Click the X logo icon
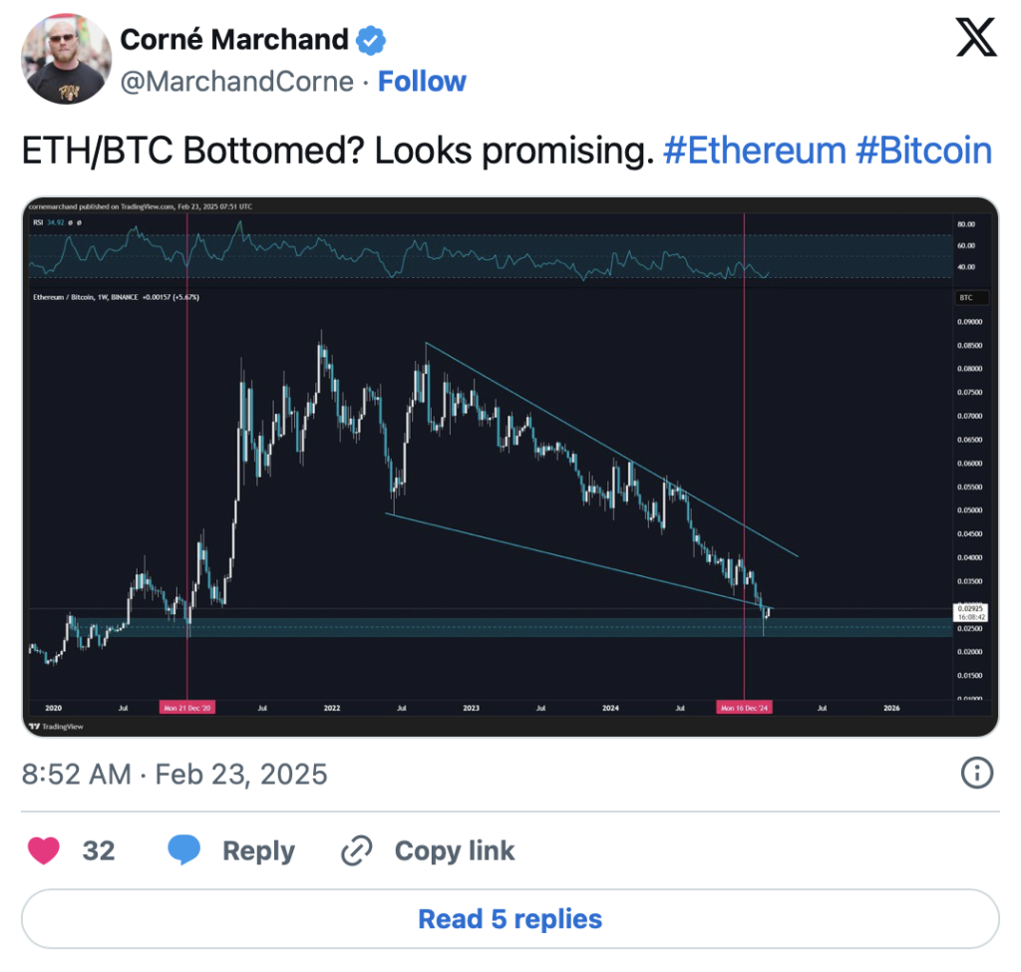The width and height of the screenshot is (1021, 972). click(x=975, y=37)
